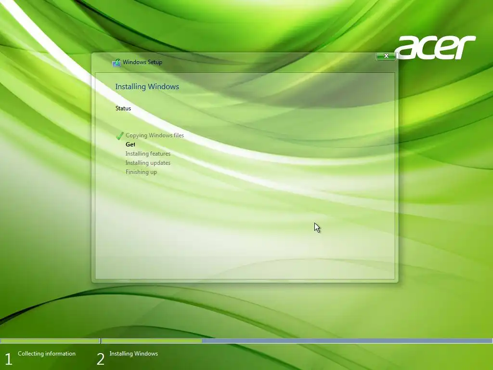
Task: Close the Windows Setup dialog
Action: click(x=386, y=56)
